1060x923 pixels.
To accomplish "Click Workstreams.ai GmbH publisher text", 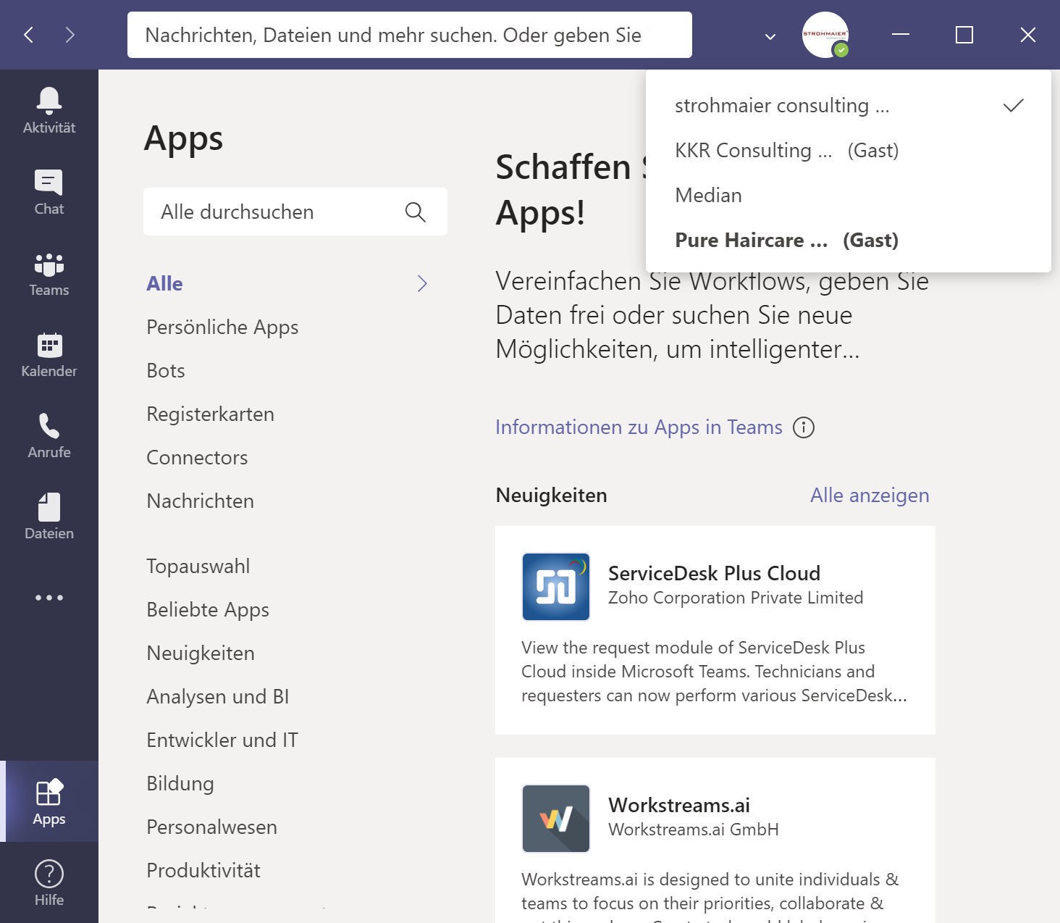I will 694,830.
